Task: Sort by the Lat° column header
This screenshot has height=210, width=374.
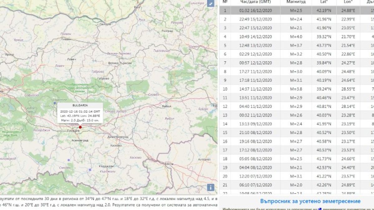Action: coord(324,2)
